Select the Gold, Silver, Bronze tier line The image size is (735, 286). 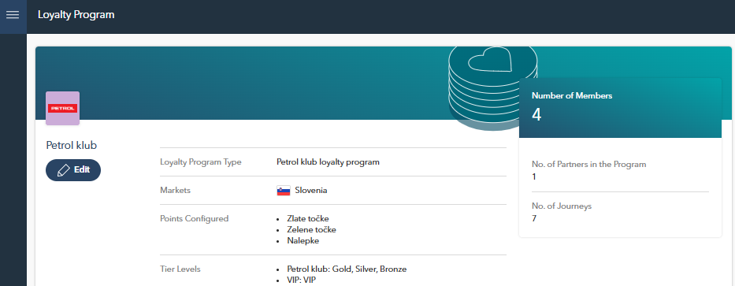point(347,269)
